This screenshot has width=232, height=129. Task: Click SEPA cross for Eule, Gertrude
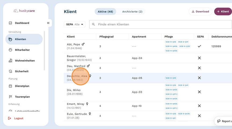click(199, 116)
